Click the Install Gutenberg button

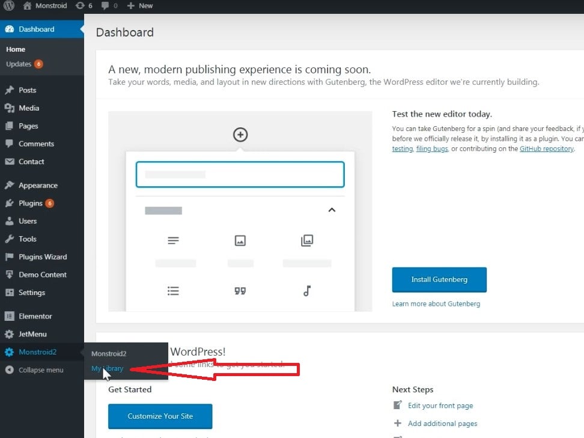[x=439, y=279]
